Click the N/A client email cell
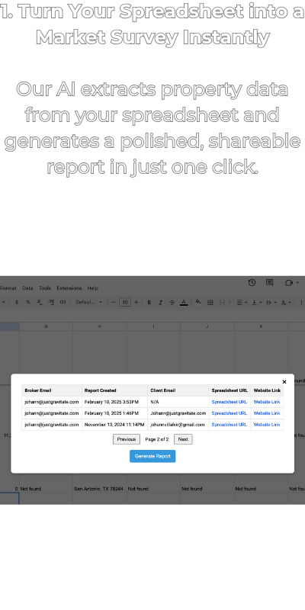Image resolution: width=305 pixels, height=610 pixels. click(x=178, y=402)
